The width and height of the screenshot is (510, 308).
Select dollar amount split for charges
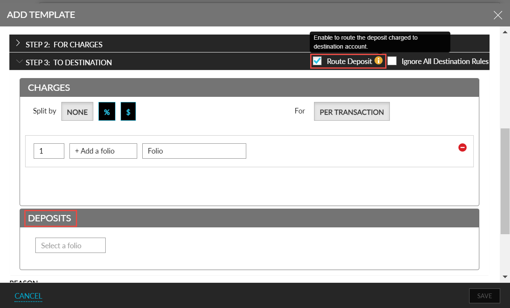click(128, 111)
